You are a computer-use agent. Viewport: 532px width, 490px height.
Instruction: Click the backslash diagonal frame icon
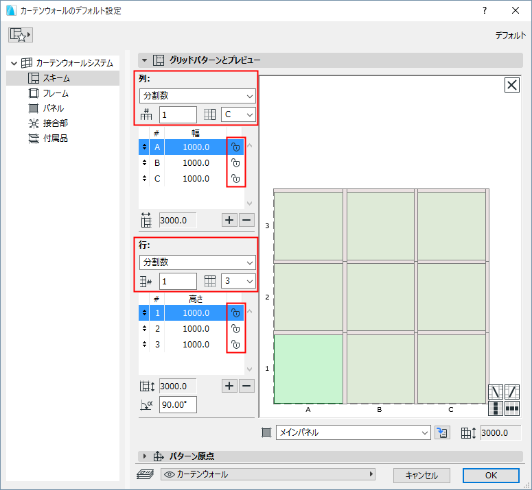pyautogui.click(x=496, y=392)
